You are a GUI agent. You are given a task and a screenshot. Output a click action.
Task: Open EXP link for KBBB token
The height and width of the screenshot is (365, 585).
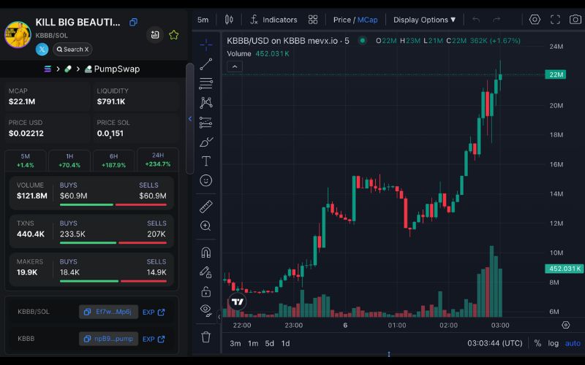pyautogui.click(x=154, y=339)
